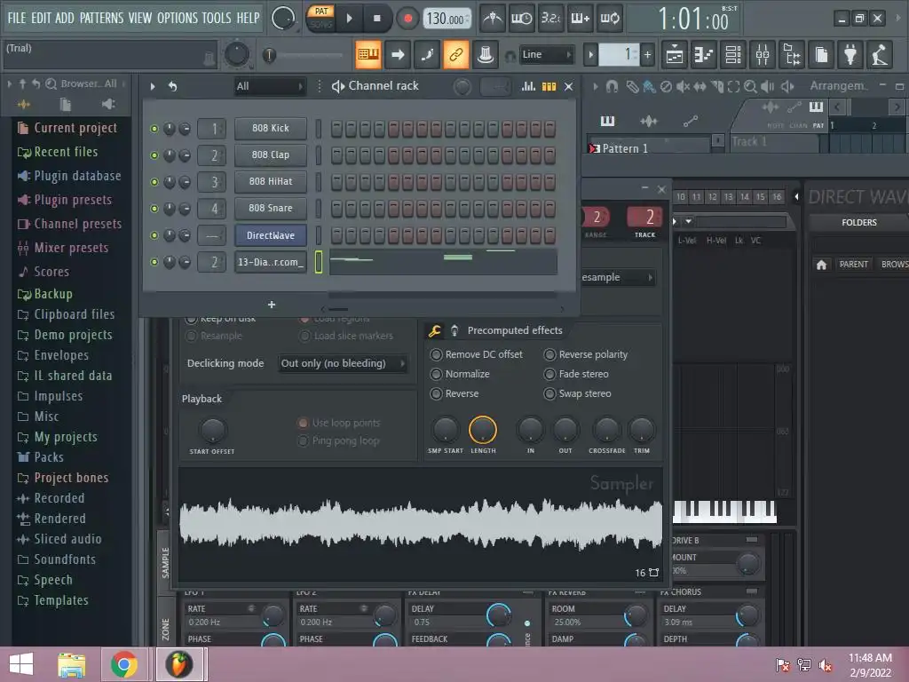Add a new channel with plus button
Image resolution: width=909 pixels, height=682 pixels.
pos(272,305)
